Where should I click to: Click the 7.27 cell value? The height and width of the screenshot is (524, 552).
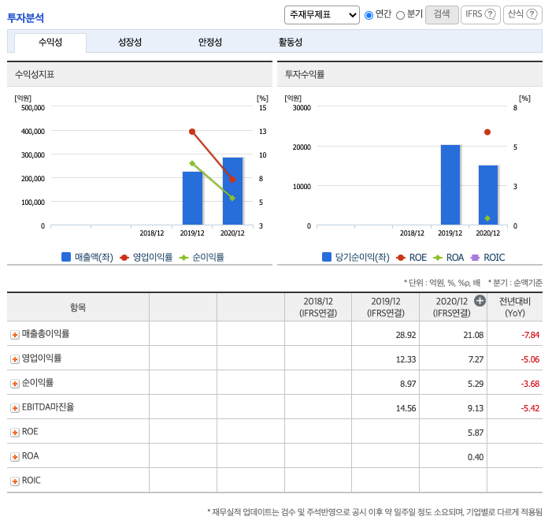(x=476, y=359)
